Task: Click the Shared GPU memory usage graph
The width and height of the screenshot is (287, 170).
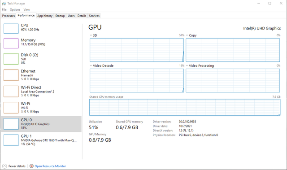Action: click(185, 107)
